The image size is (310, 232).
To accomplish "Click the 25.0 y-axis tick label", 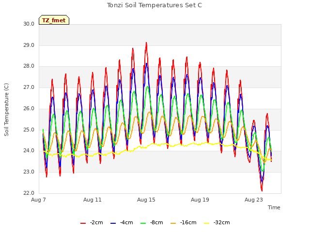I will click(x=29, y=130).
